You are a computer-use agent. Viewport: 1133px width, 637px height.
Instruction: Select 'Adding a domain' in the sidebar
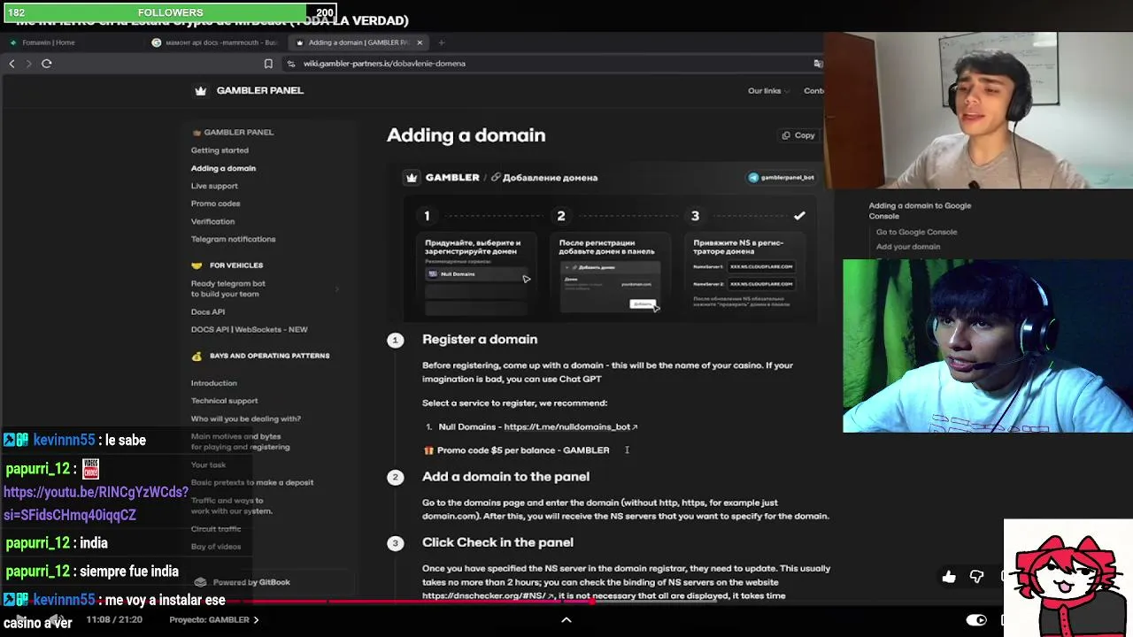[223, 168]
